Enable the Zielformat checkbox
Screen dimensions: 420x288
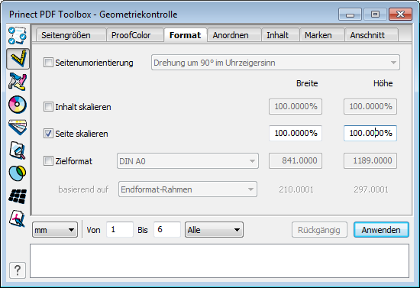pos(48,161)
